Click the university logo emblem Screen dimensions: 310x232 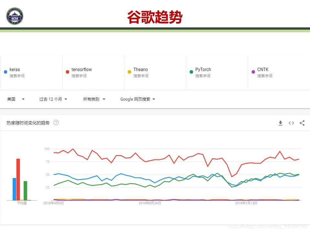point(15,16)
